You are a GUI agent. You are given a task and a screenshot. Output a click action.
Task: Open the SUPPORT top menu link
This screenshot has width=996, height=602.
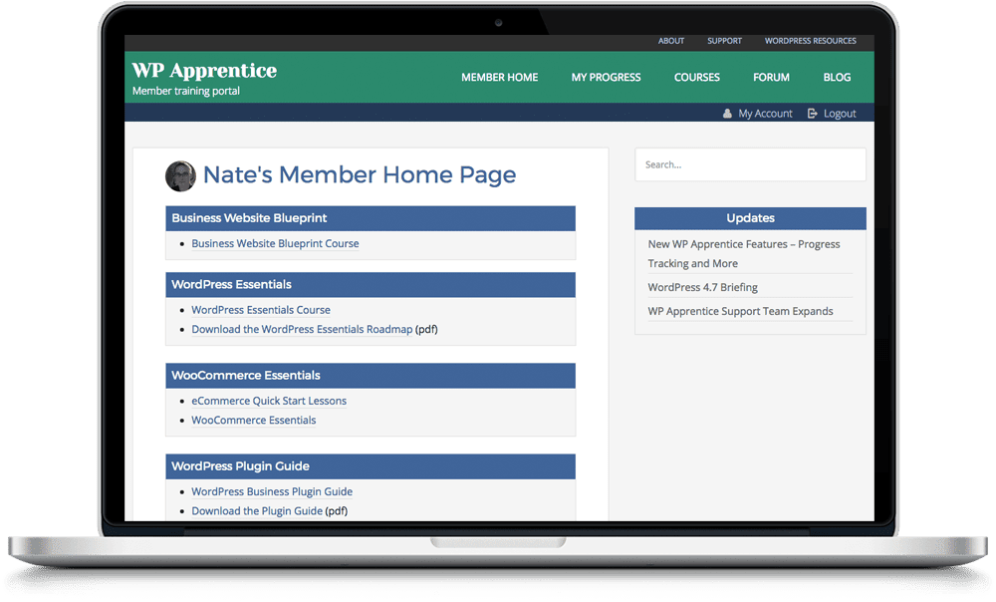725,41
